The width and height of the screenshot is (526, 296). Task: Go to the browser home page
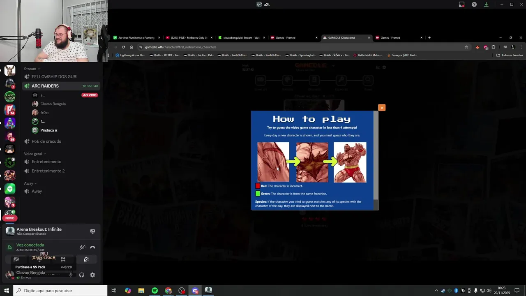131,47
